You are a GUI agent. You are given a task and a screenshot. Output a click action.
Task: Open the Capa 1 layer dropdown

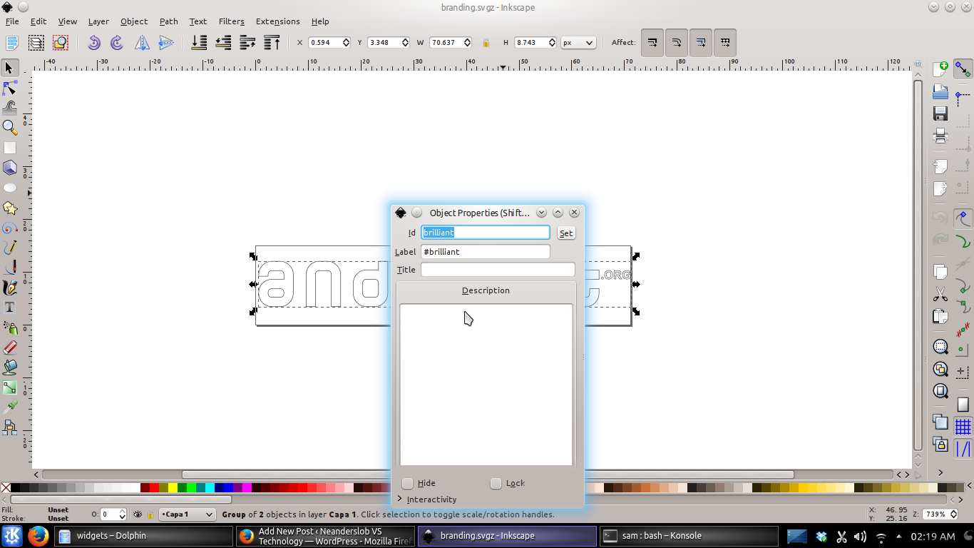point(187,514)
